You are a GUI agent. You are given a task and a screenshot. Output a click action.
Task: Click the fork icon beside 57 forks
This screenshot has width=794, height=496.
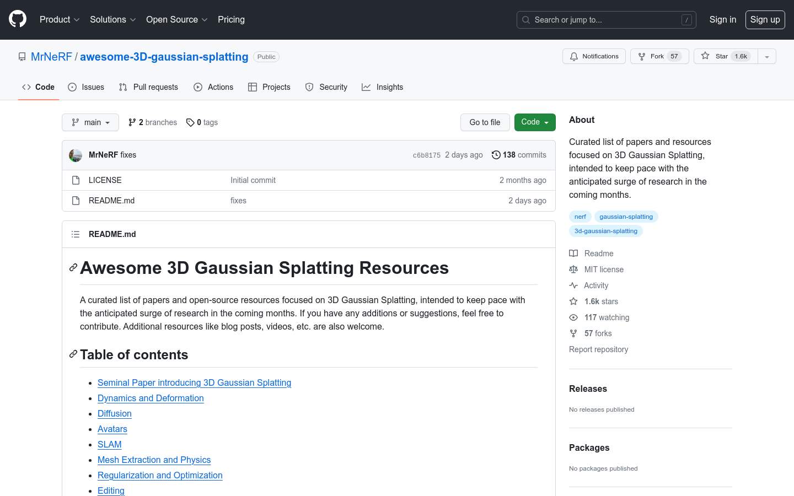pyautogui.click(x=573, y=333)
